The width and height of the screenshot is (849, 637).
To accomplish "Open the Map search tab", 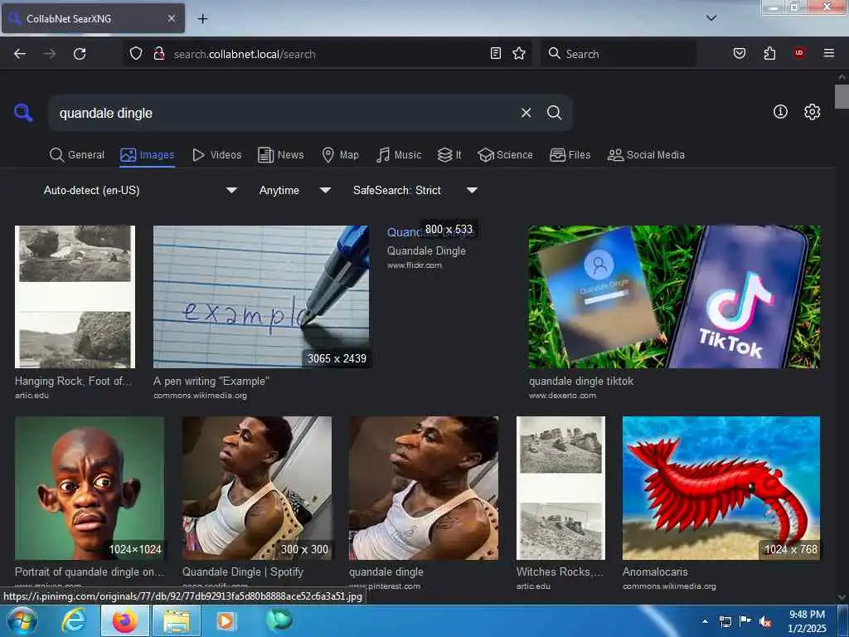I will 341,155.
